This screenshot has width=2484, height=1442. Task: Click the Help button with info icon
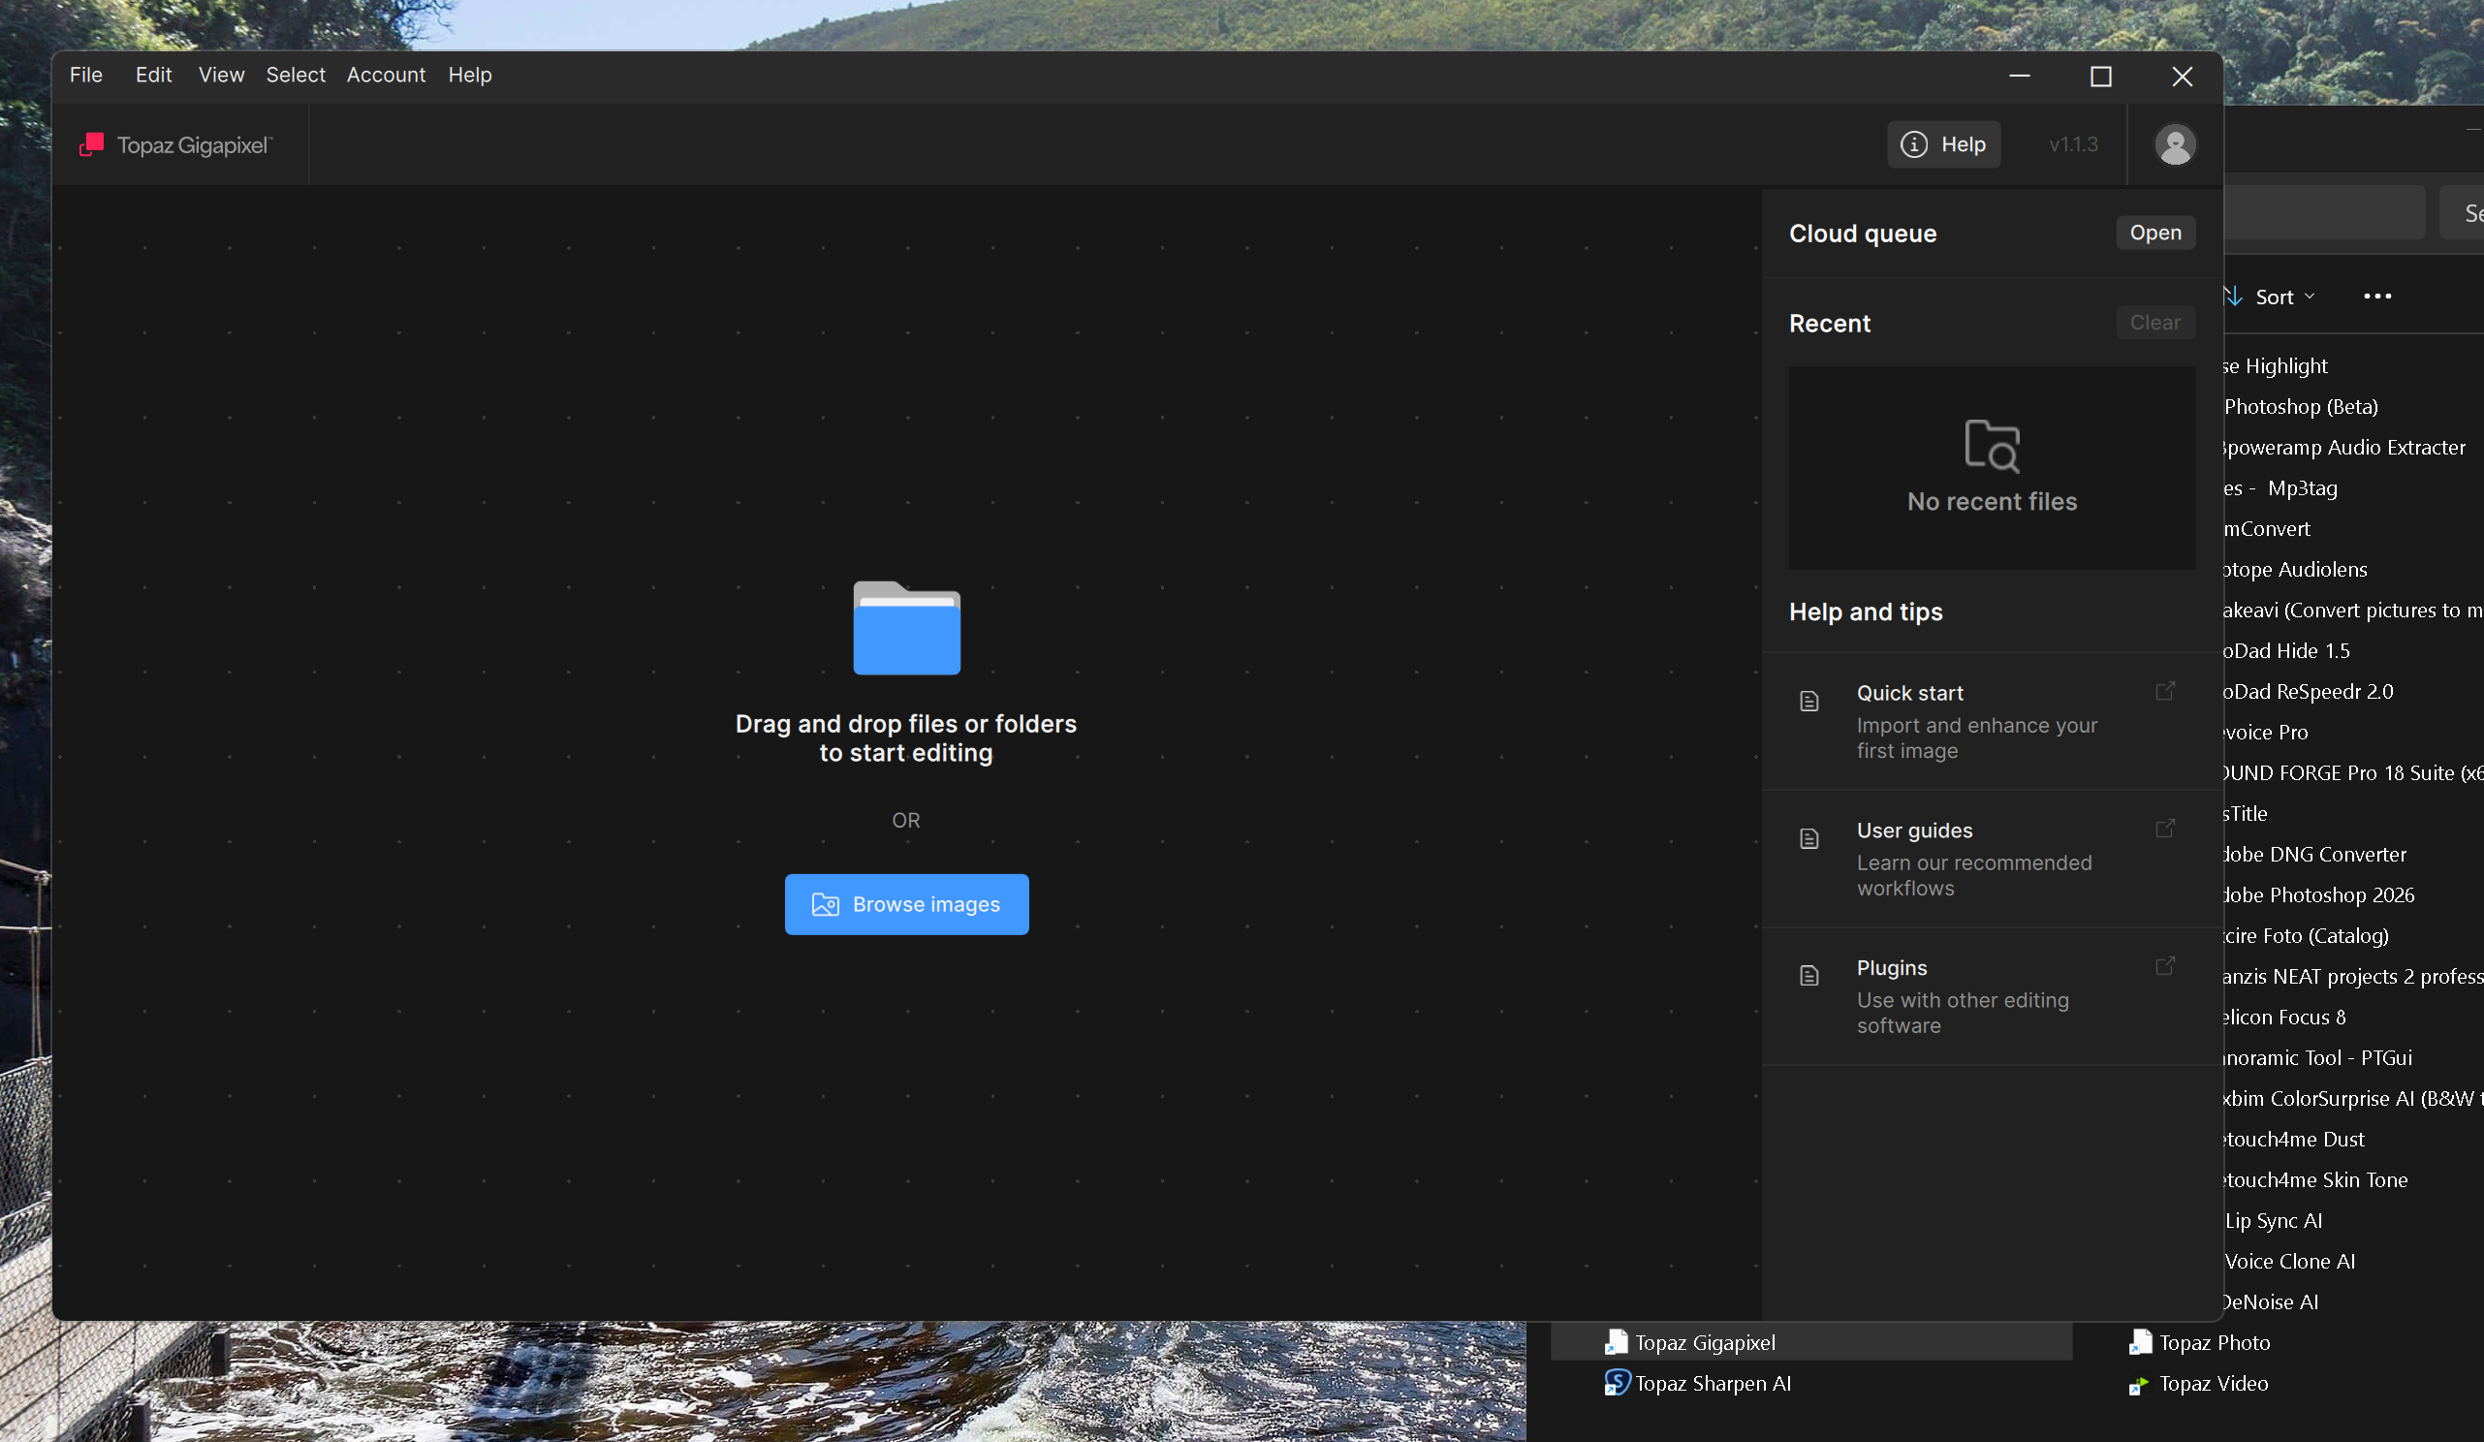[1943, 145]
